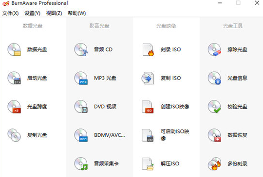Click the 多份刻录 text label

pos(237,163)
